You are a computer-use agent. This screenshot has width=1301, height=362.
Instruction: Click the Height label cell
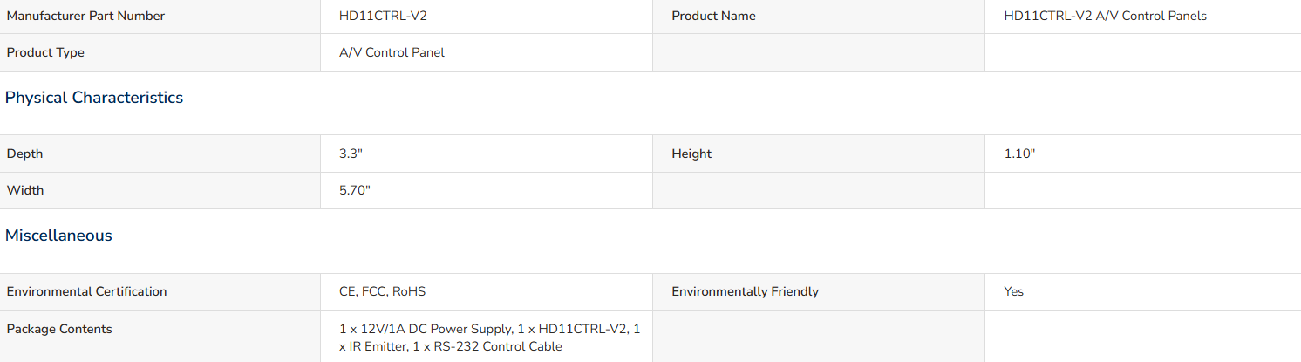(818, 154)
